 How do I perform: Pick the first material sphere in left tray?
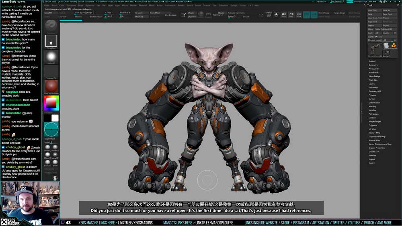(x=47, y=147)
